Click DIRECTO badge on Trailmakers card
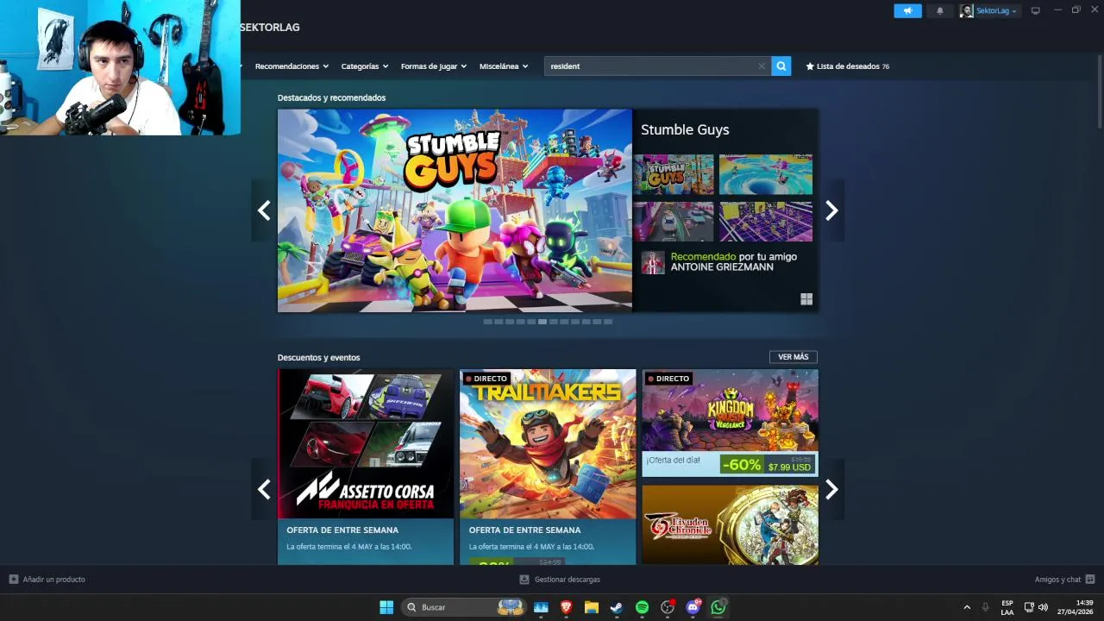The height and width of the screenshot is (621, 1104). [486, 379]
